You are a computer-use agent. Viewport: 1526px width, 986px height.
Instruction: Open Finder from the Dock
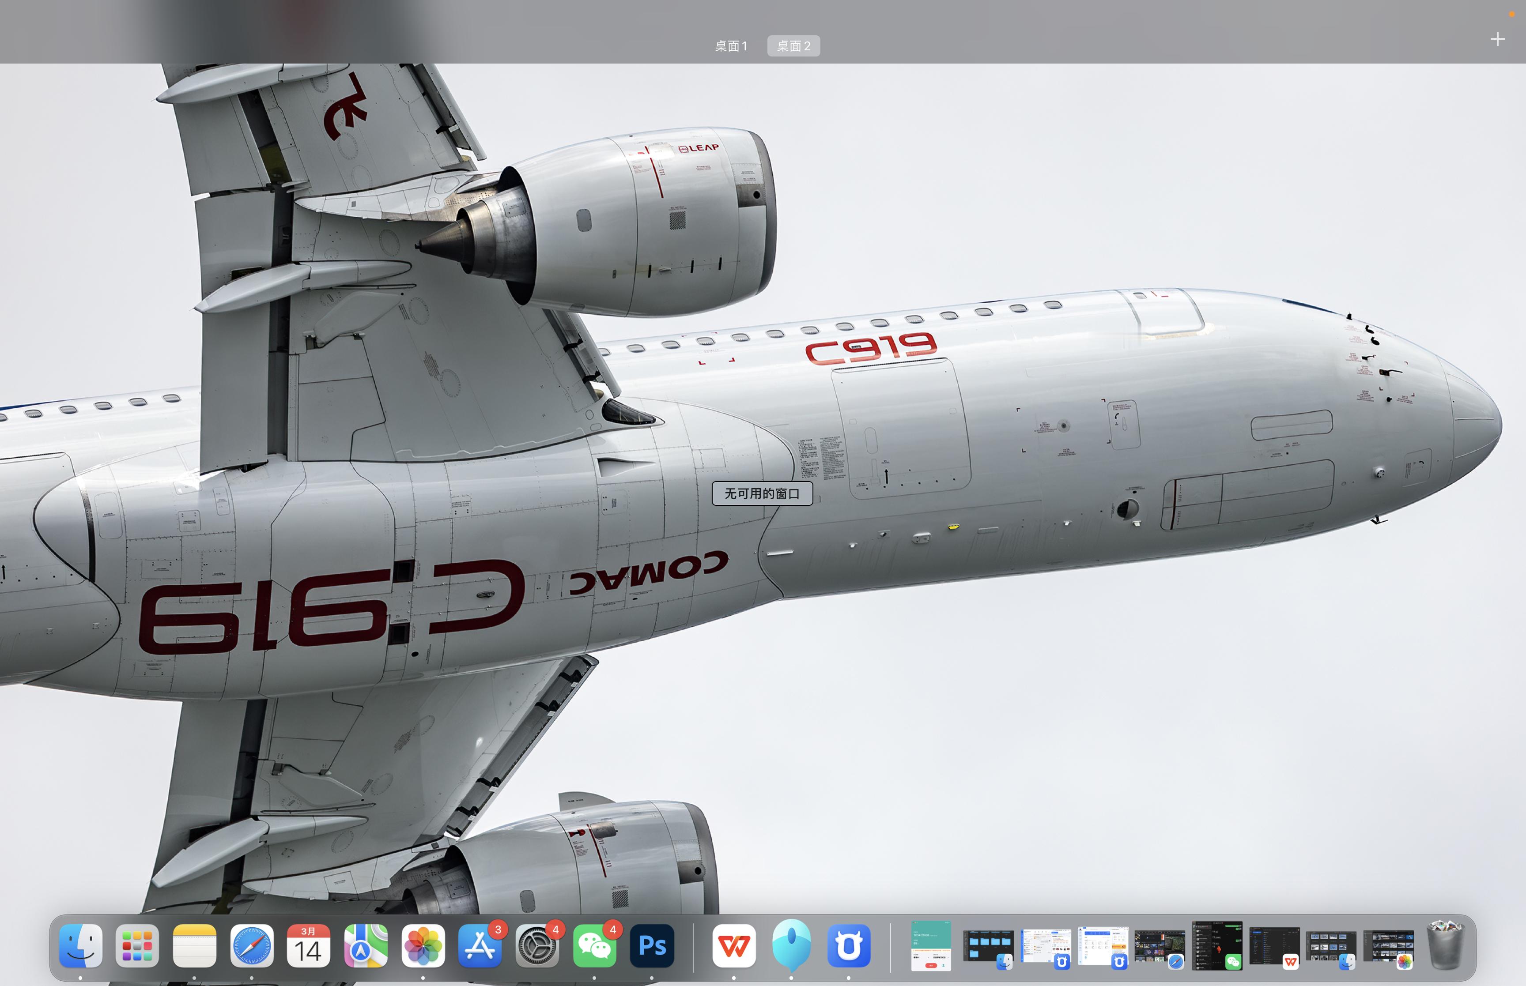(x=81, y=945)
